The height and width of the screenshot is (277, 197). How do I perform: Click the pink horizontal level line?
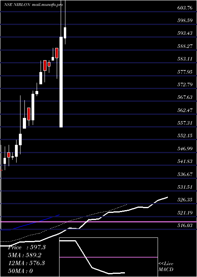coord(98,222)
